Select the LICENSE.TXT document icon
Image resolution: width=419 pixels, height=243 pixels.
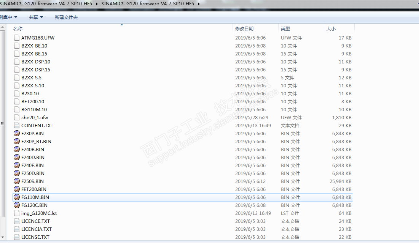pos(17,237)
